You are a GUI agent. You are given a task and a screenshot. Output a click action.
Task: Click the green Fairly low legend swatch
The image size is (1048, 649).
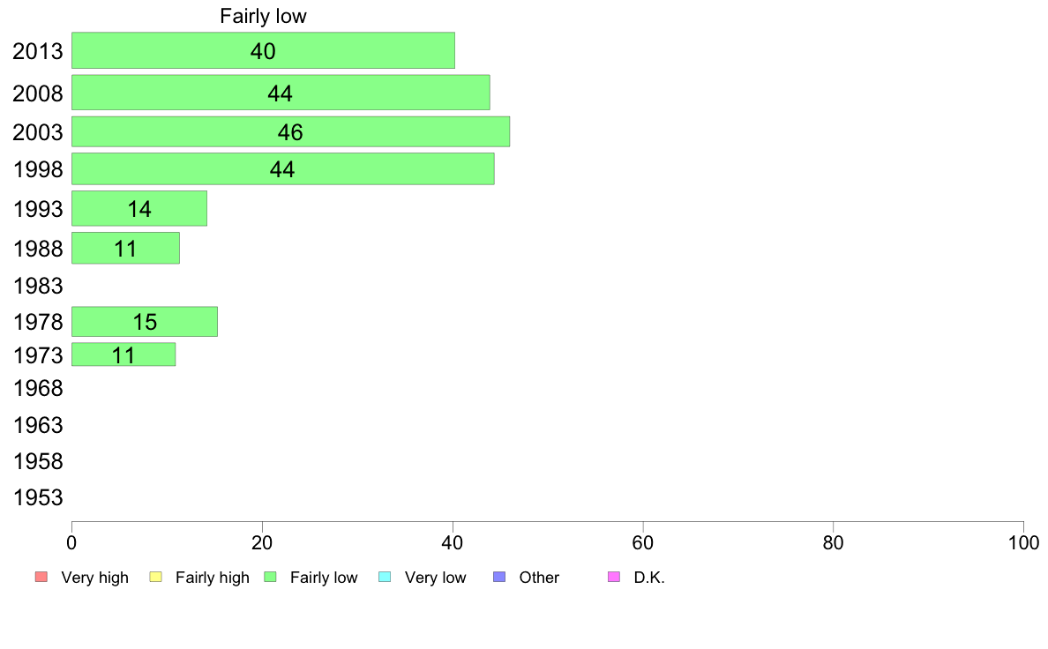pyautogui.click(x=270, y=577)
